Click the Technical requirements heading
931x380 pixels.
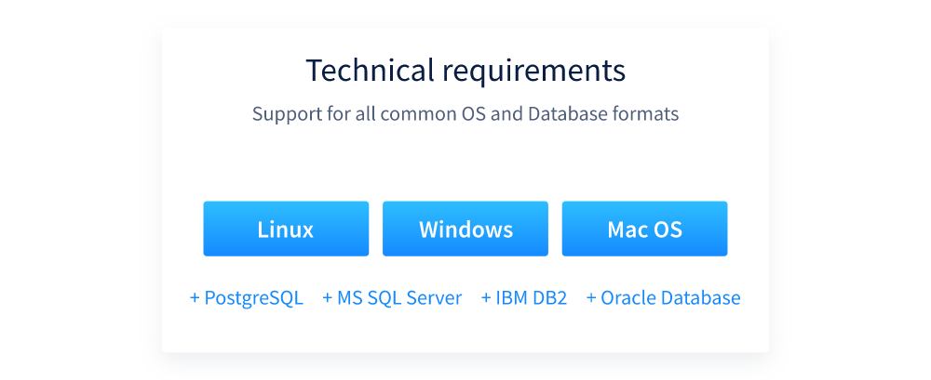465,71
